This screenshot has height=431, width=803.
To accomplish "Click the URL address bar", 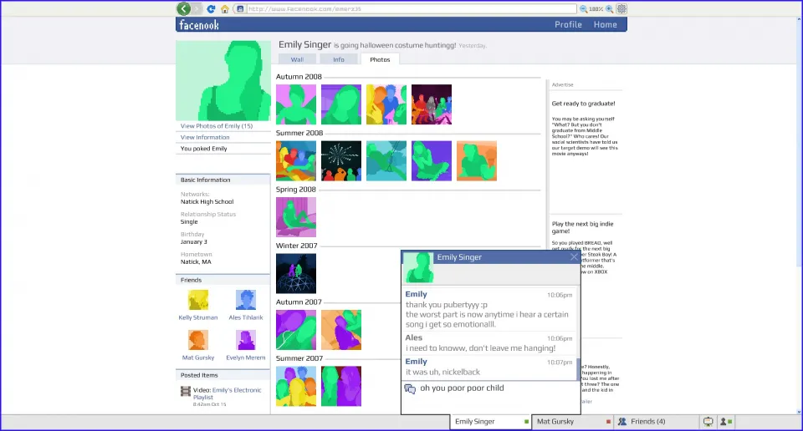I will click(412, 8).
